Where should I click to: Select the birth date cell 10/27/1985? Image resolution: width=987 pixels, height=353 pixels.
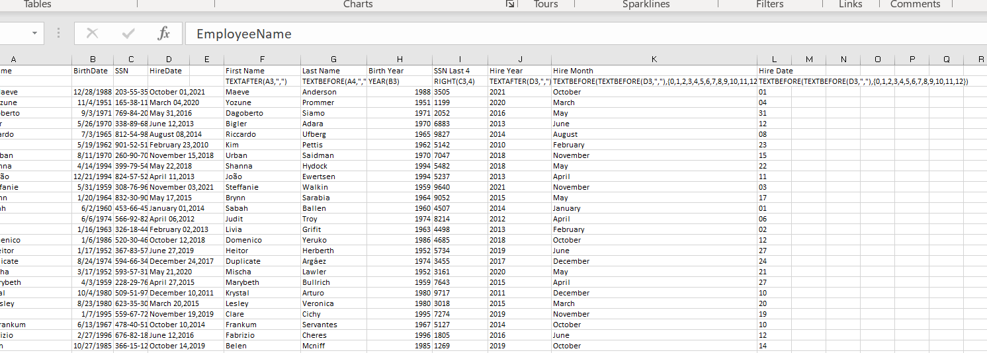click(93, 346)
